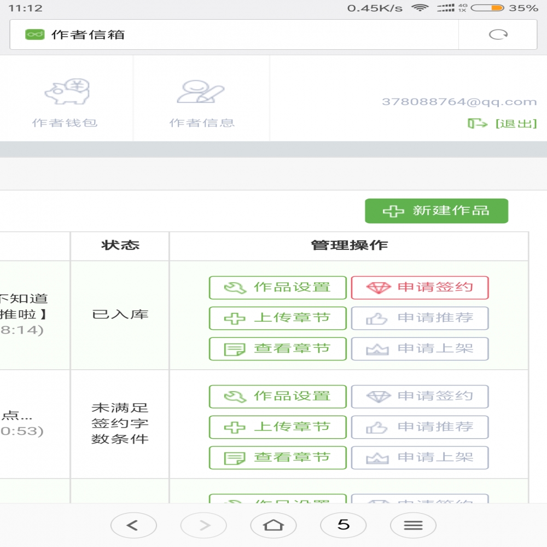547x547 pixels.
Task: Open the browser menu at bottom right
Action: pyautogui.click(x=413, y=524)
